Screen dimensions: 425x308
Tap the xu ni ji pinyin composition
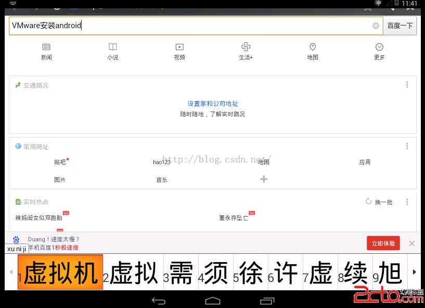pos(17,249)
